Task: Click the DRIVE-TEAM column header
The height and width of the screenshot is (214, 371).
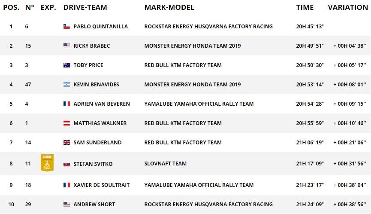Action: pyautogui.click(x=85, y=7)
